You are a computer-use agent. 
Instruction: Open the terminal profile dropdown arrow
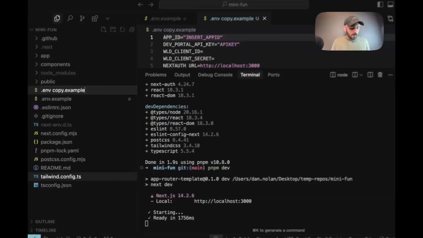(x=361, y=75)
